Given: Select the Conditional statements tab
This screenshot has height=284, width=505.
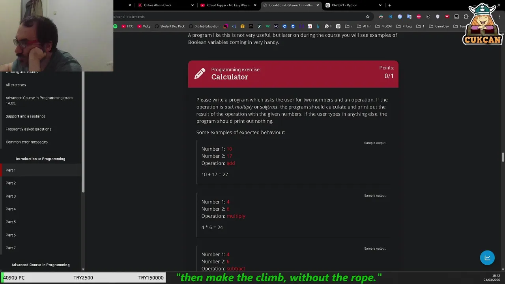Looking at the screenshot, I should click(291, 5).
